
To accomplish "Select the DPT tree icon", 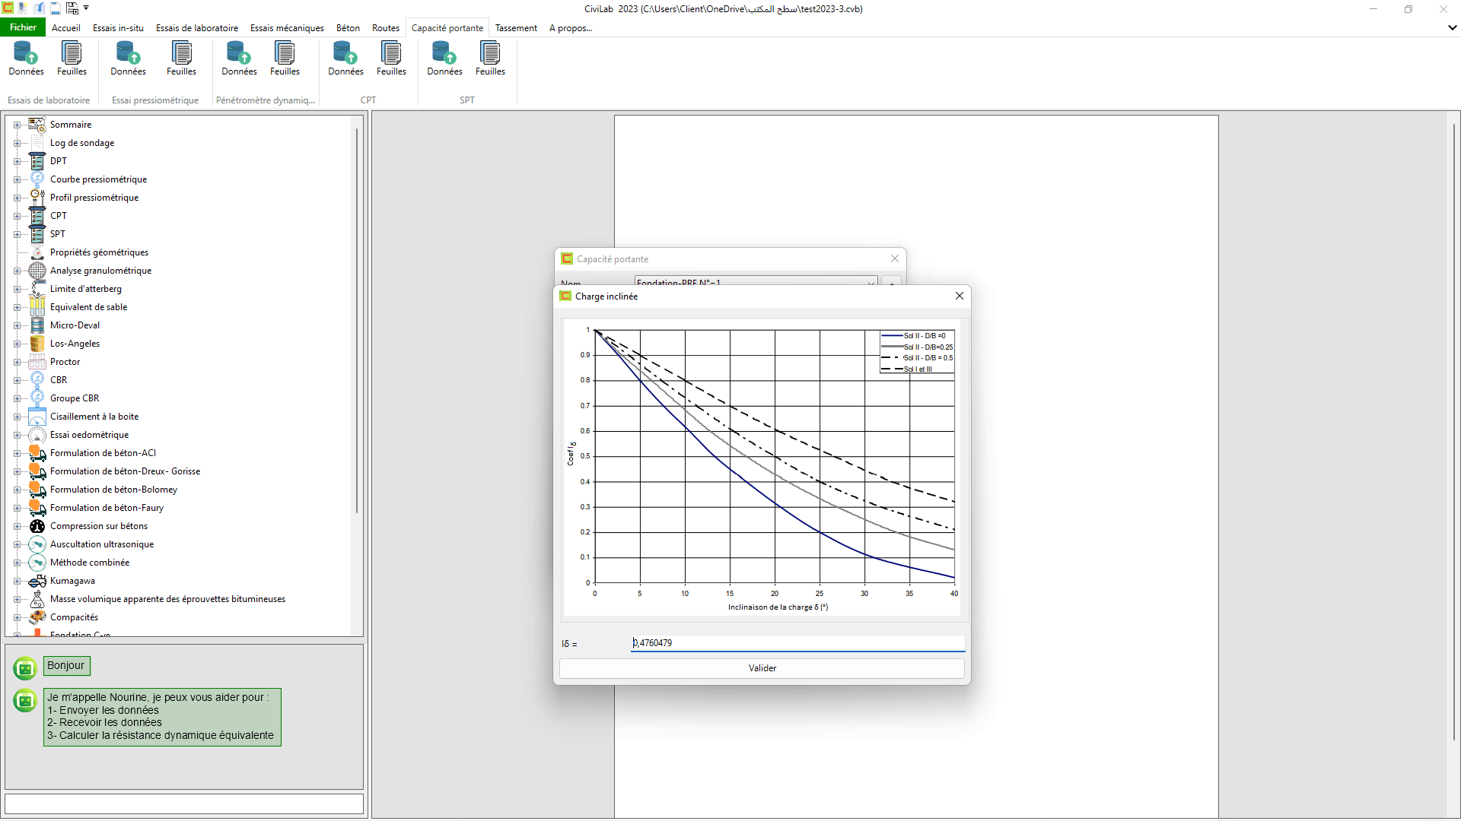I will [x=37, y=161].
